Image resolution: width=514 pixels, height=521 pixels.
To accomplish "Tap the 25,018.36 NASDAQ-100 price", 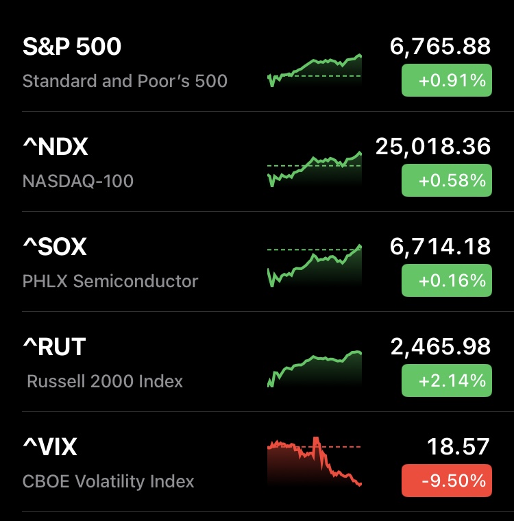I will [433, 147].
